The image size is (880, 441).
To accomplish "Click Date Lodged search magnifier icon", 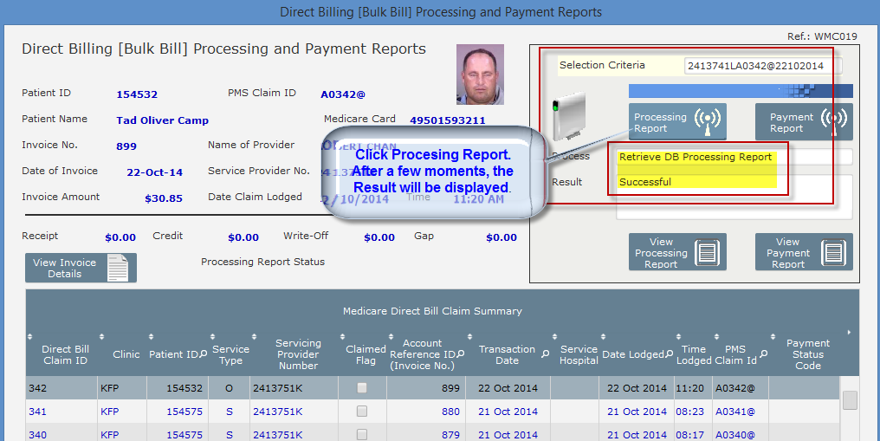I will [669, 354].
